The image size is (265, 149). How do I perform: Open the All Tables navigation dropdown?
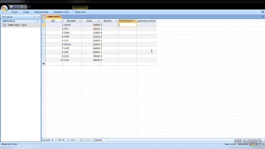[x=35, y=17]
